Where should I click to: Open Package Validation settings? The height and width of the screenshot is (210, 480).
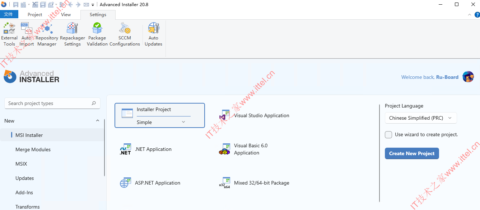97,34
